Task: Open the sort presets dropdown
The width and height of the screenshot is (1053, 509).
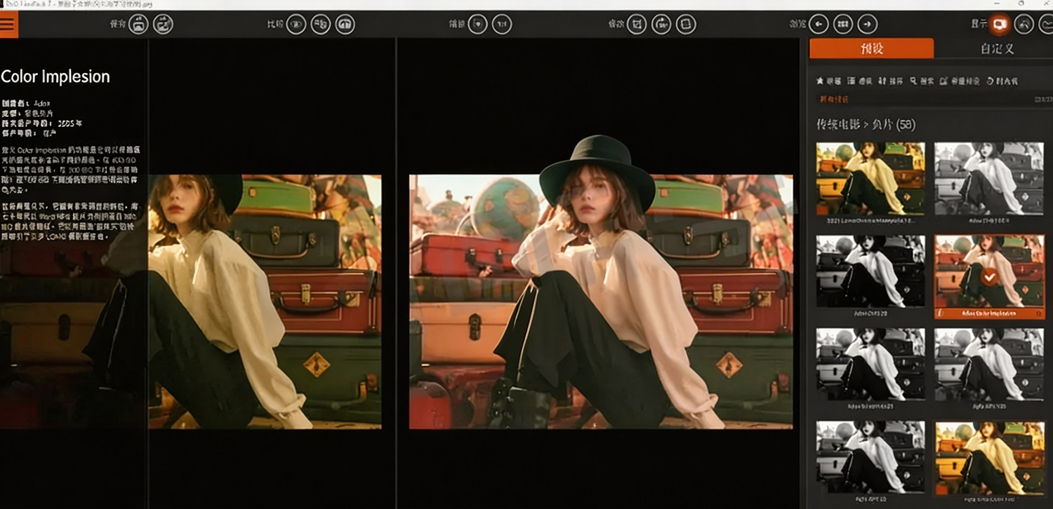Action: coord(890,81)
